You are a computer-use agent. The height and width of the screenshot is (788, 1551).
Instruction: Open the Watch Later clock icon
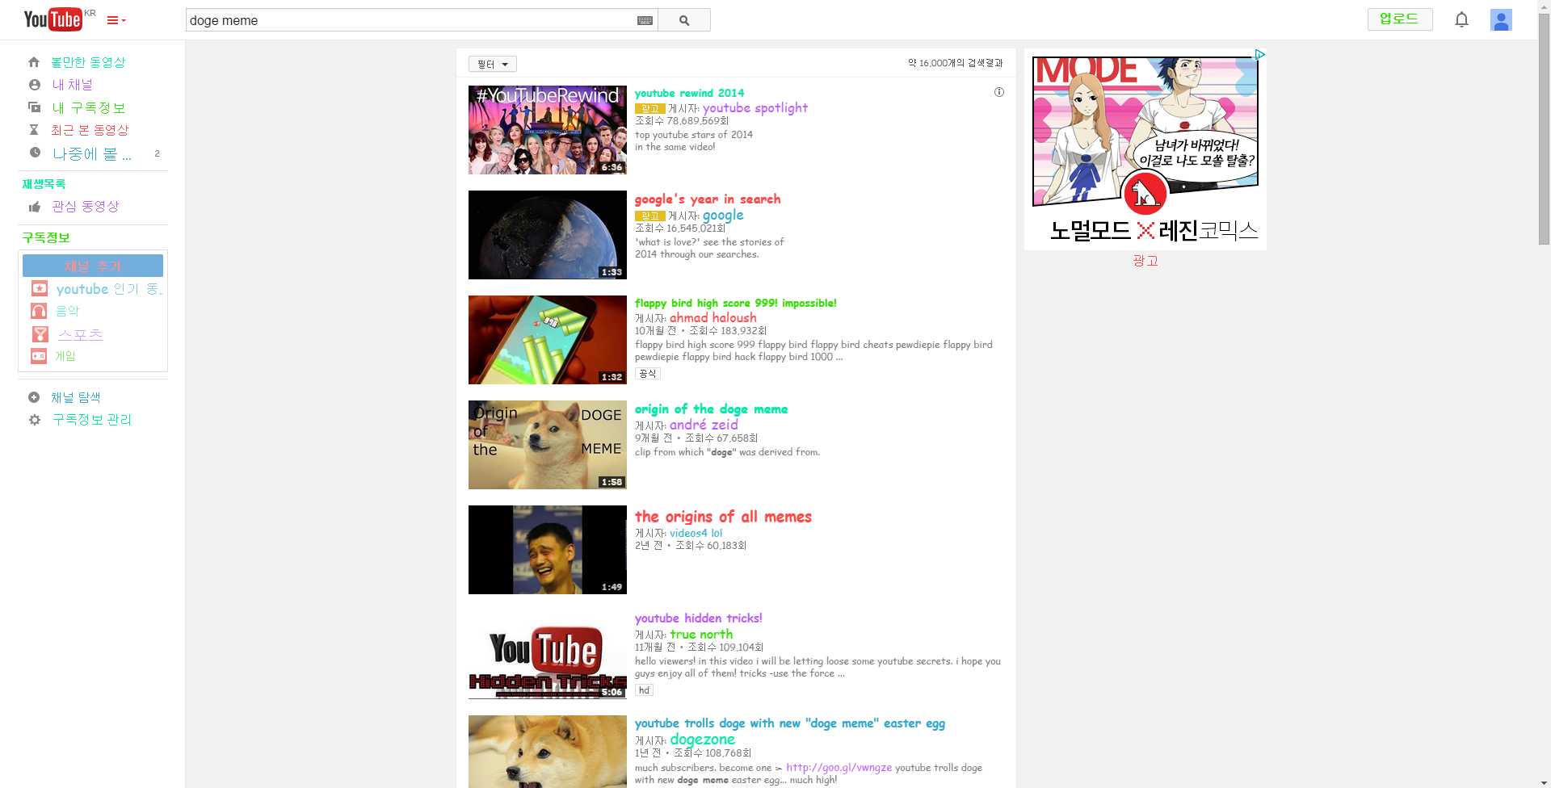(35, 153)
